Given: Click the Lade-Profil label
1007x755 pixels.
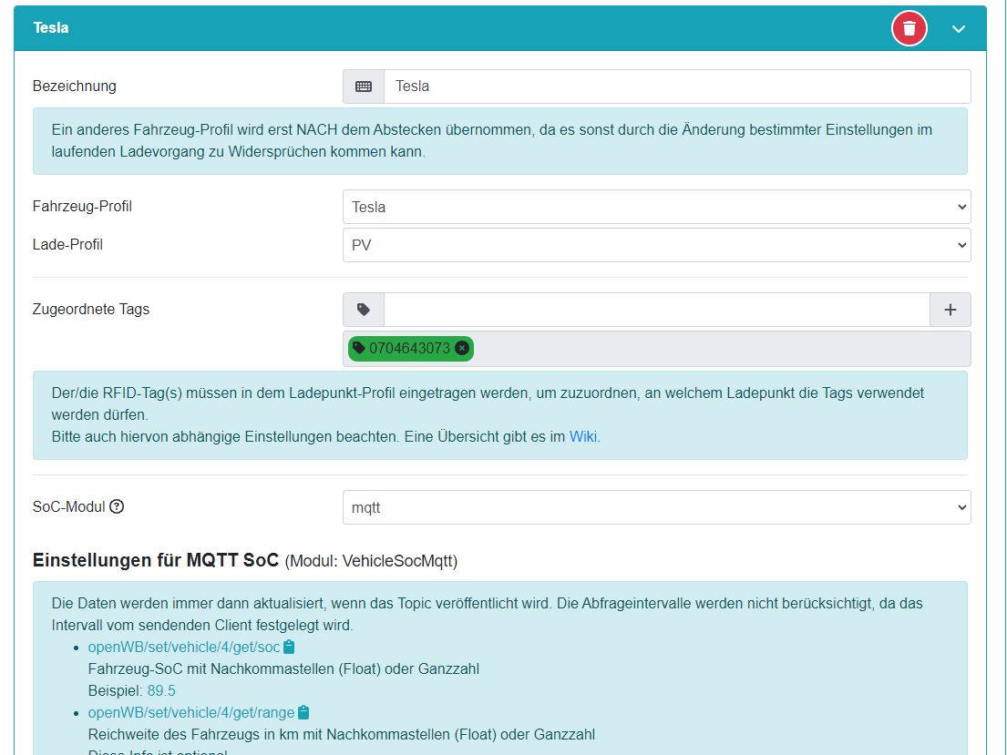Looking at the screenshot, I should [67, 245].
